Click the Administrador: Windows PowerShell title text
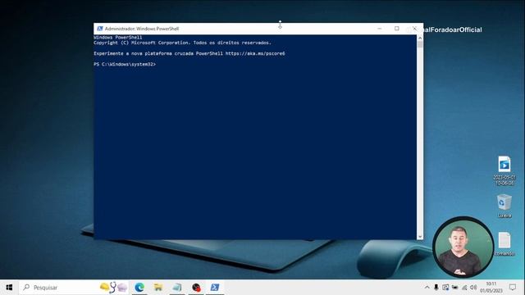The height and width of the screenshot is (295, 525). pos(142,29)
